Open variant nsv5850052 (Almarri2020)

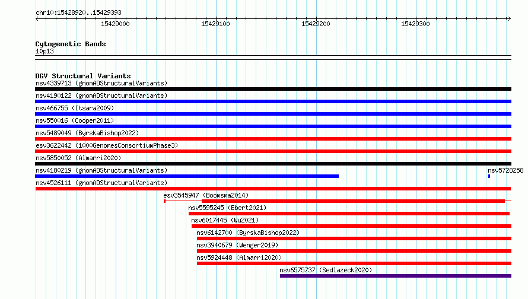click(78, 158)
